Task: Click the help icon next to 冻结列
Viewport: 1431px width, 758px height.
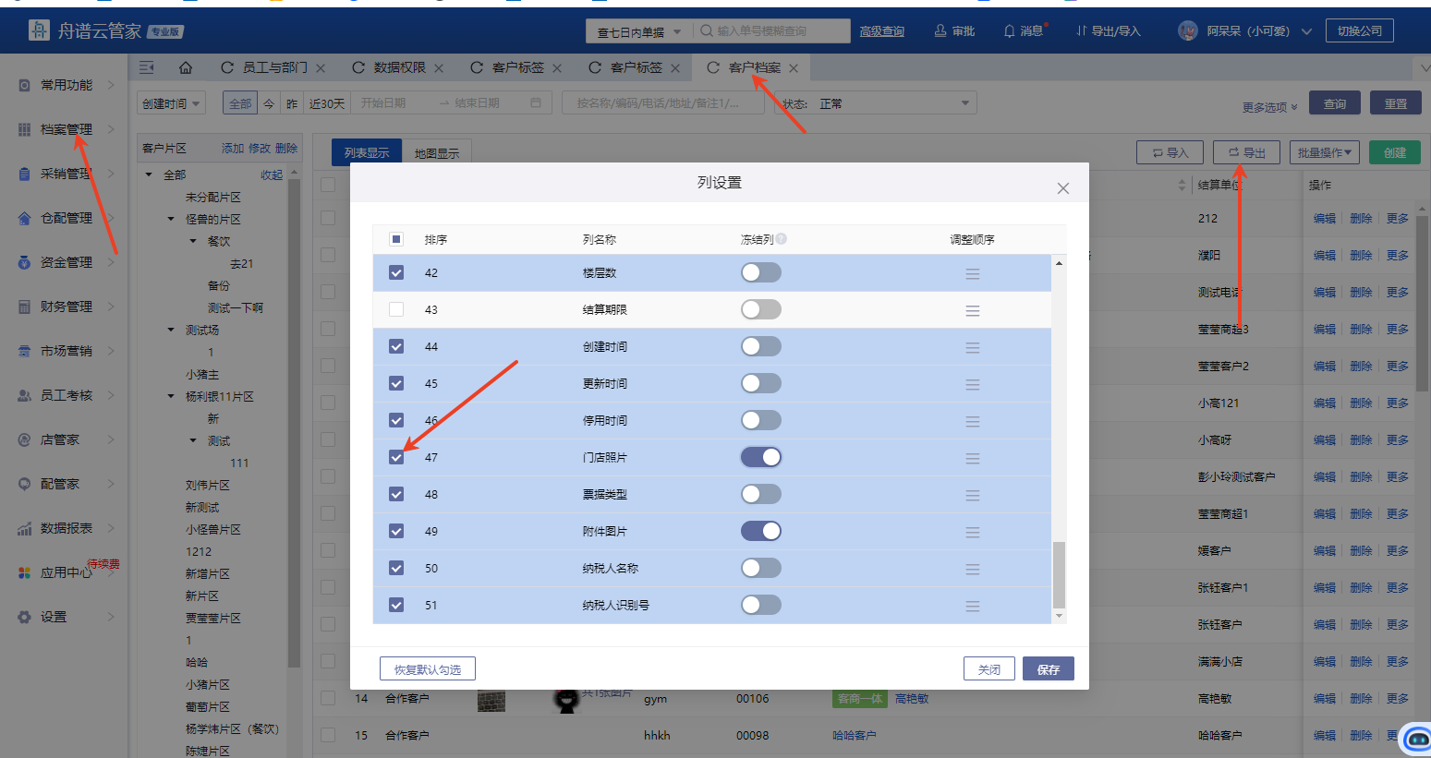Action: coord(782,239)
